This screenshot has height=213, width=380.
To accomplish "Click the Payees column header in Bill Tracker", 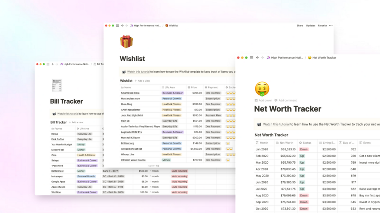I will (62, 129).
